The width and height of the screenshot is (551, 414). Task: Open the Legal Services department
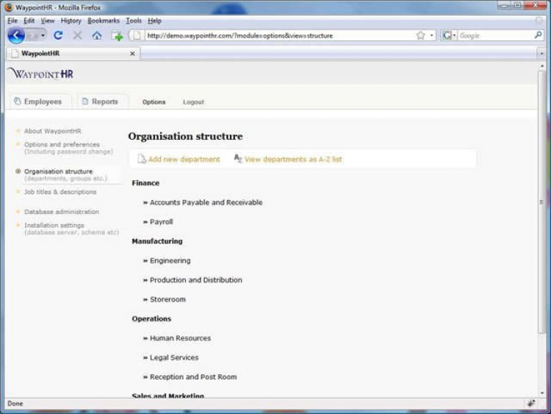pos(174,357)
